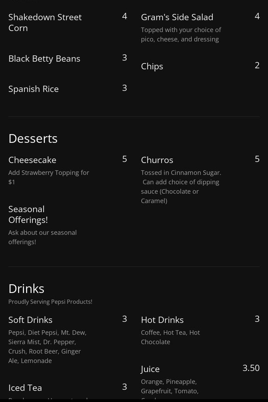Select the Chips side item
268x402 pixels.
tap(152, 66)
